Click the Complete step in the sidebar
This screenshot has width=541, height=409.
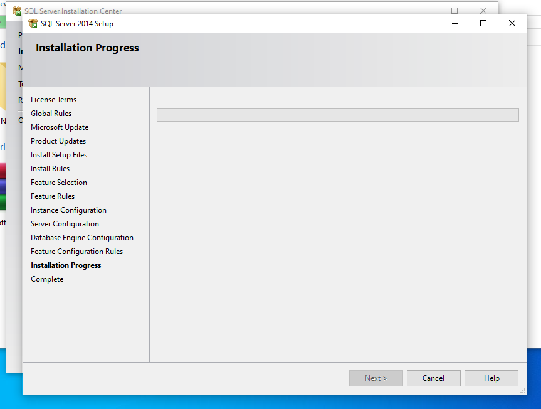[47, 279]
